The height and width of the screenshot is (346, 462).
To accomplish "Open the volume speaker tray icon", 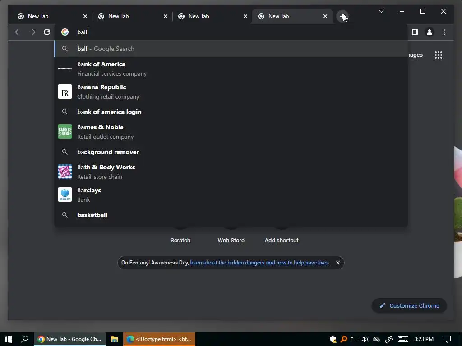I will coord(365,339).
